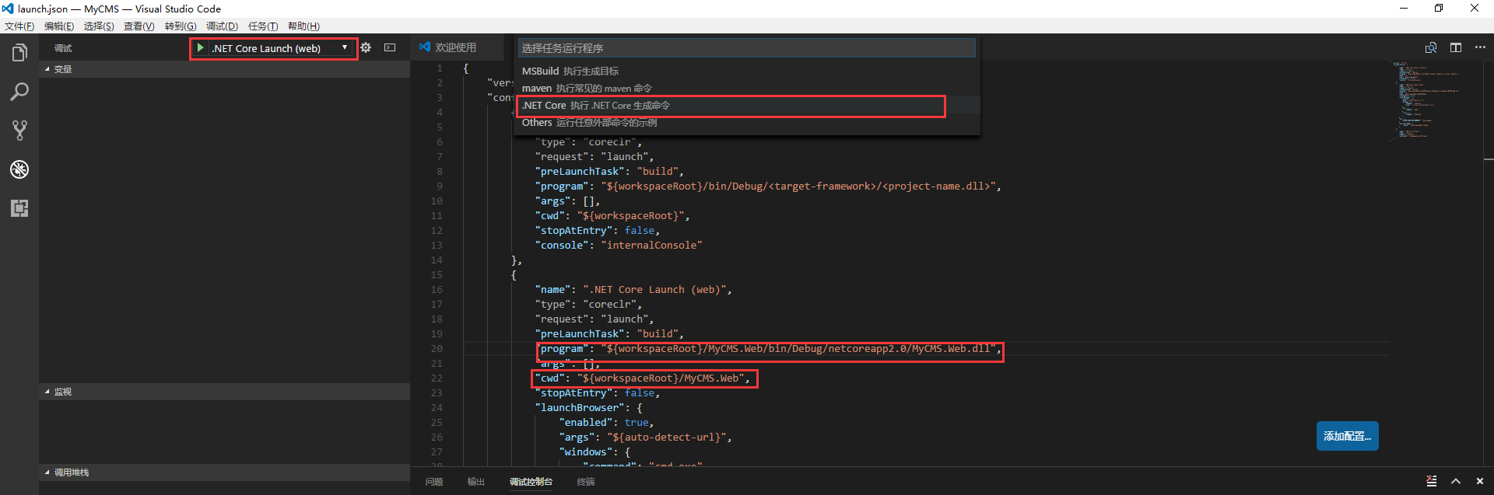The width and height of the screenshot is (1494, 495).
Task: Open the debug configuration dropdown arrow
Action: [345, 48]
